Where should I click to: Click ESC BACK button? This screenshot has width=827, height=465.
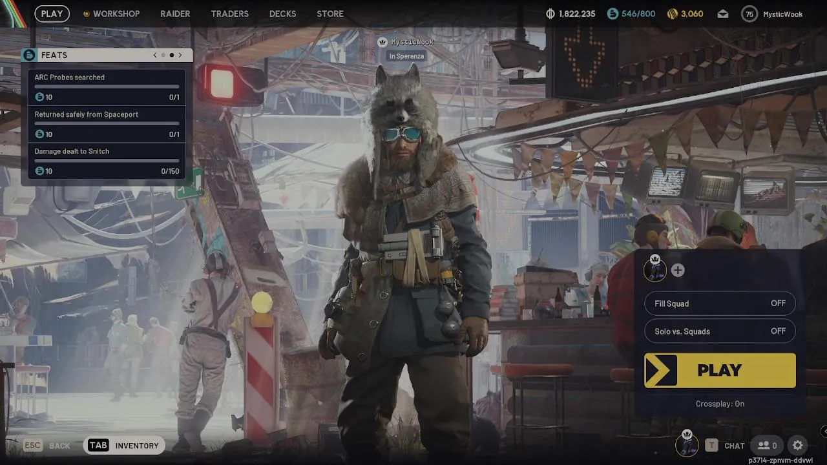click(47, 446)
